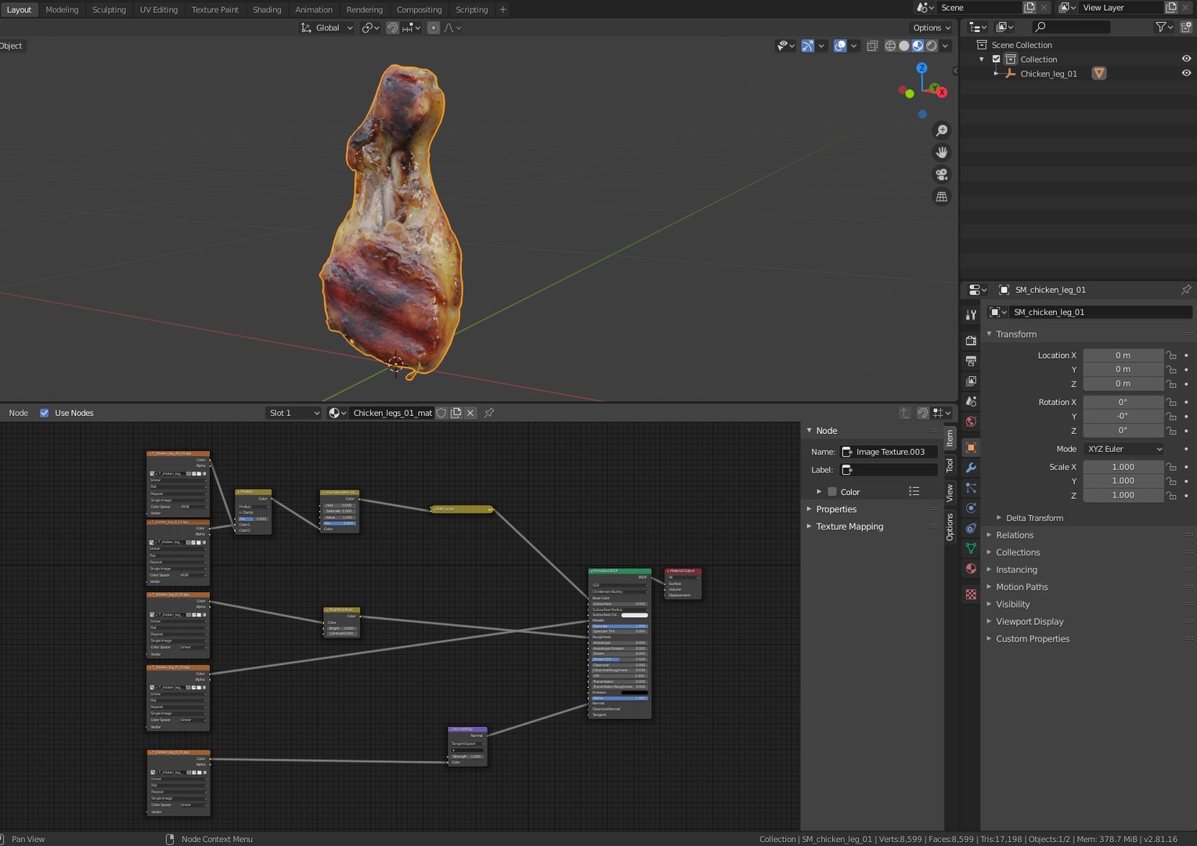Toggle the fake user shield for material
The image size is (1197, 846).
[x=442, y=413]
